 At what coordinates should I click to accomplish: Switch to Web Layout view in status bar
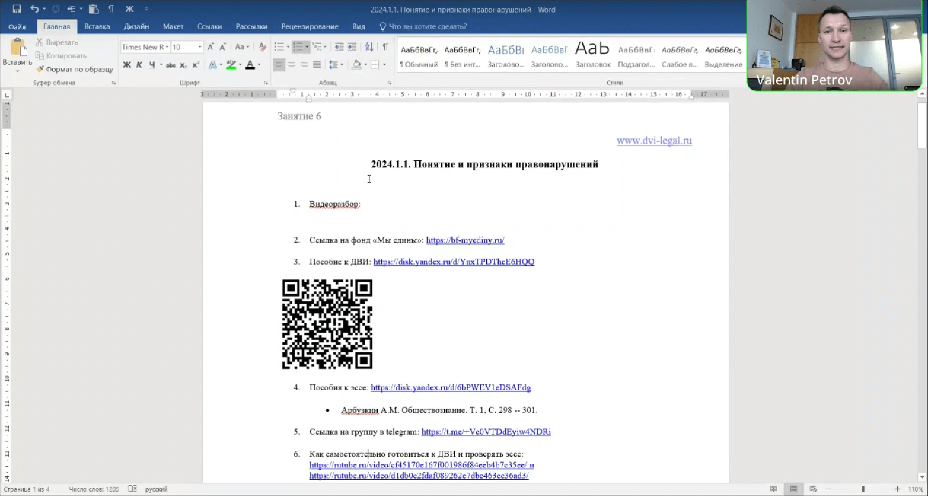[x=813, y=489]
